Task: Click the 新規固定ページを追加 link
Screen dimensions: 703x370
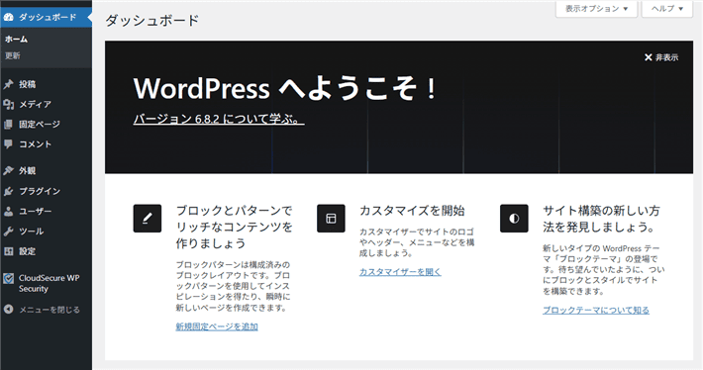Action: (217, 326)
